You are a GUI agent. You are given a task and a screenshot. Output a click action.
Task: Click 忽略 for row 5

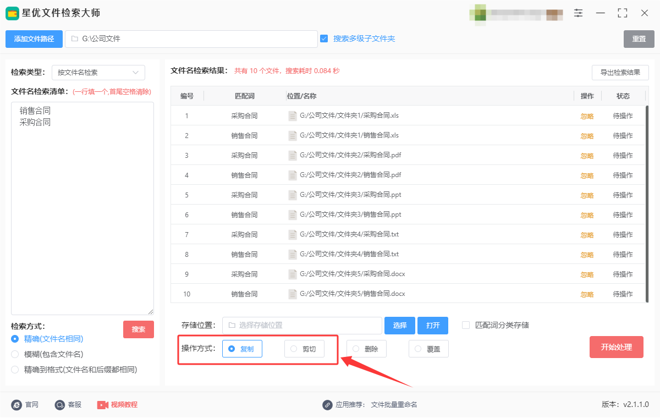click(587, 195)
